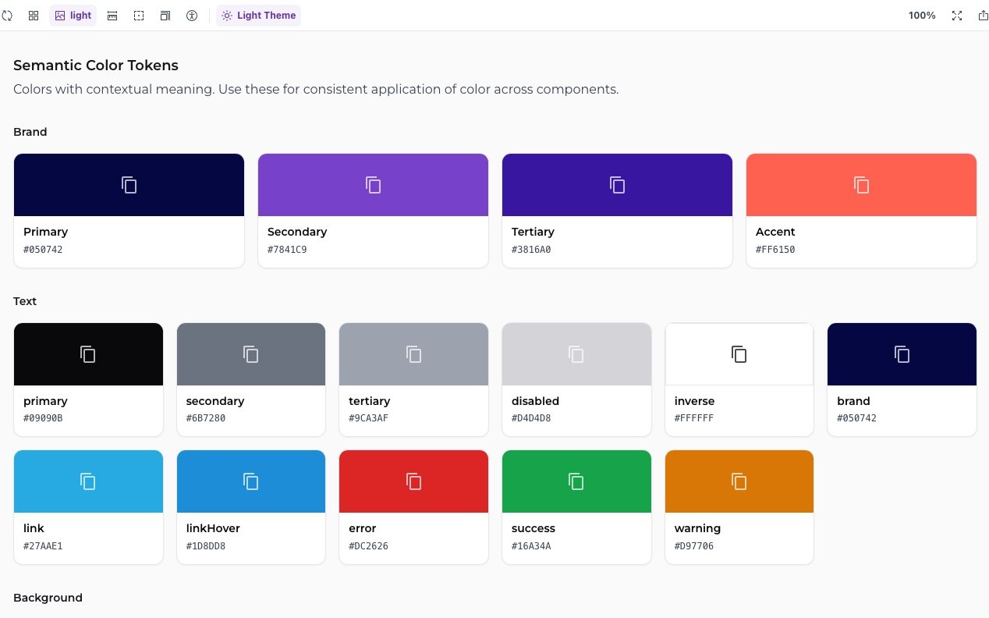Click copy icon on the text brand swatch

pos(902,354)
